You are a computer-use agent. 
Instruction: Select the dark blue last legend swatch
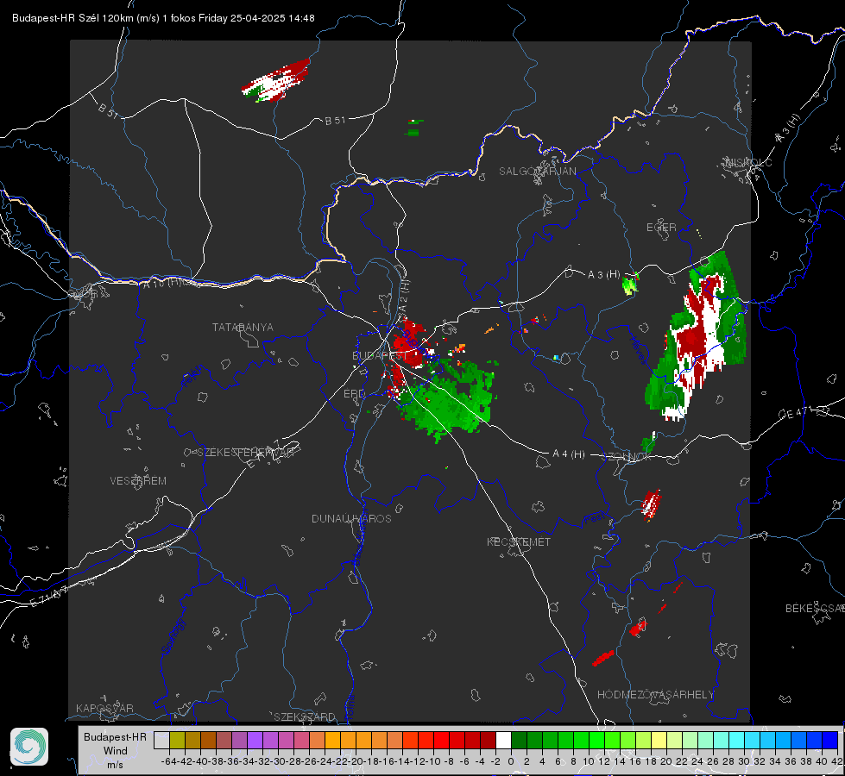pos(830,740)
